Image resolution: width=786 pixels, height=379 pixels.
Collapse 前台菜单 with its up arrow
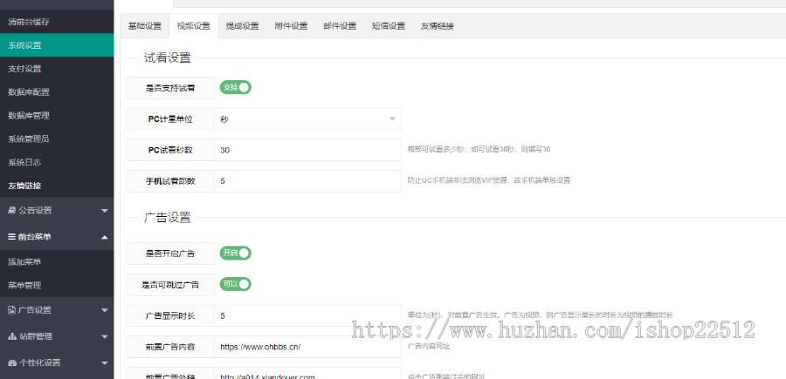[x=104, y=237]
